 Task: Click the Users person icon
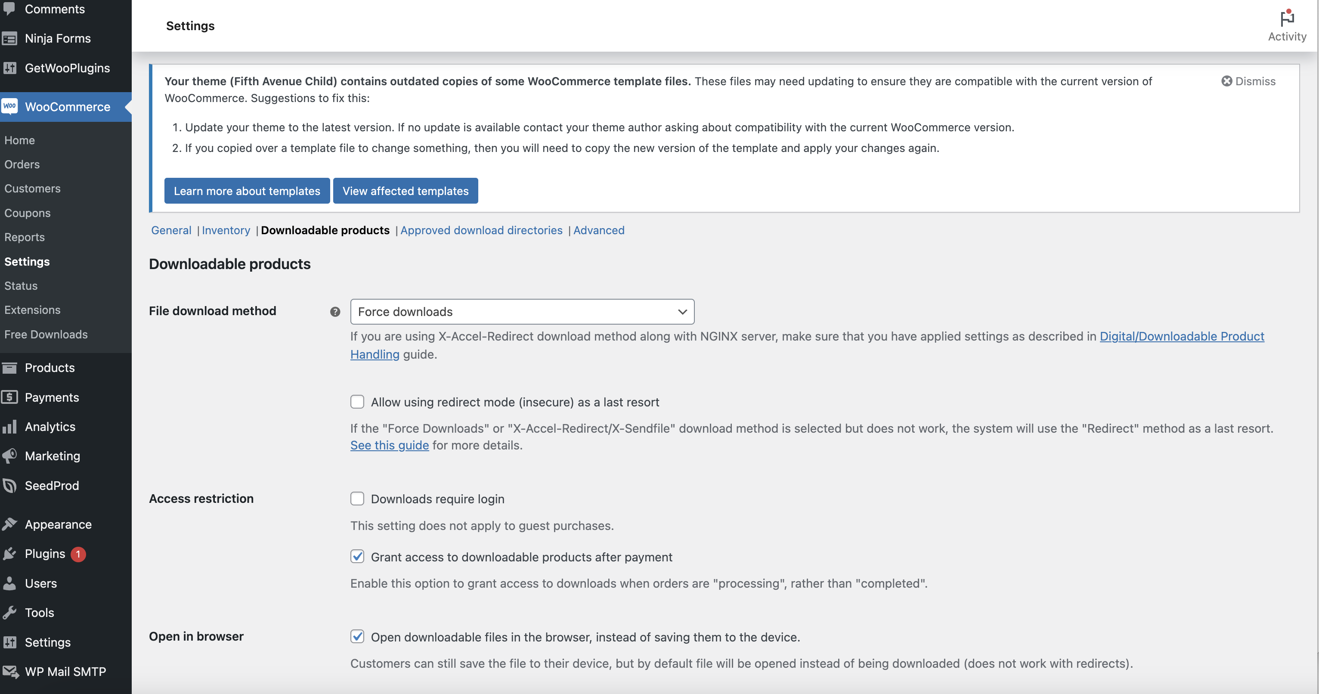(x=9, y=583)
